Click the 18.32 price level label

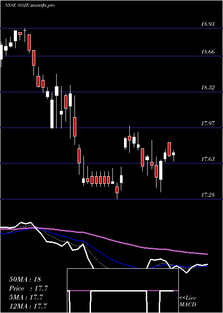[x=208, y=88]
